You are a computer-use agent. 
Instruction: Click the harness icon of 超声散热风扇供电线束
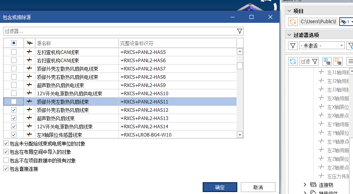point(29,85)
